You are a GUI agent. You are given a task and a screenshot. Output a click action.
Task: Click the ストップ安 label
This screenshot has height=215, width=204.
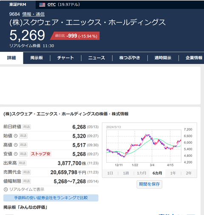coord(41,154)
